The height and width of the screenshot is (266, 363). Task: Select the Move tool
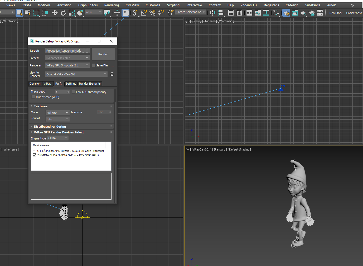(x=55, y=13)
